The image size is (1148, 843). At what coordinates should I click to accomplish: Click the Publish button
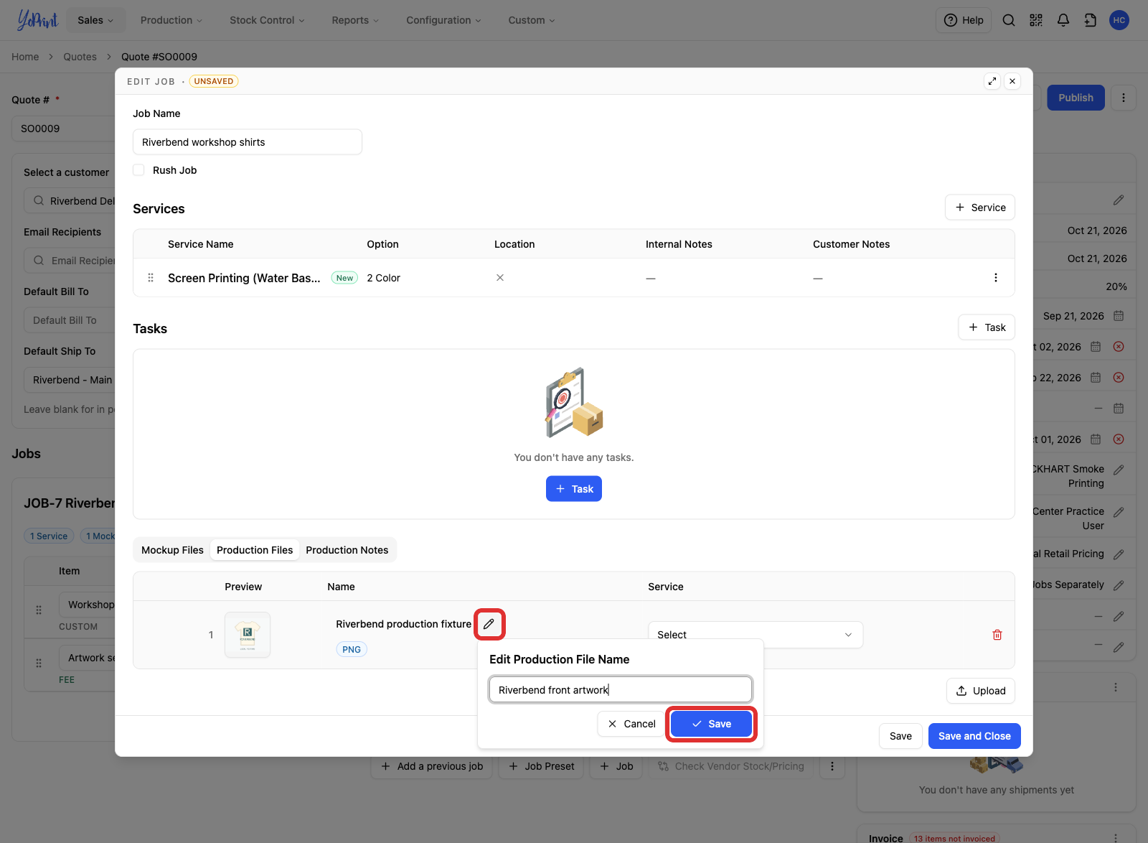[1076, 98]
